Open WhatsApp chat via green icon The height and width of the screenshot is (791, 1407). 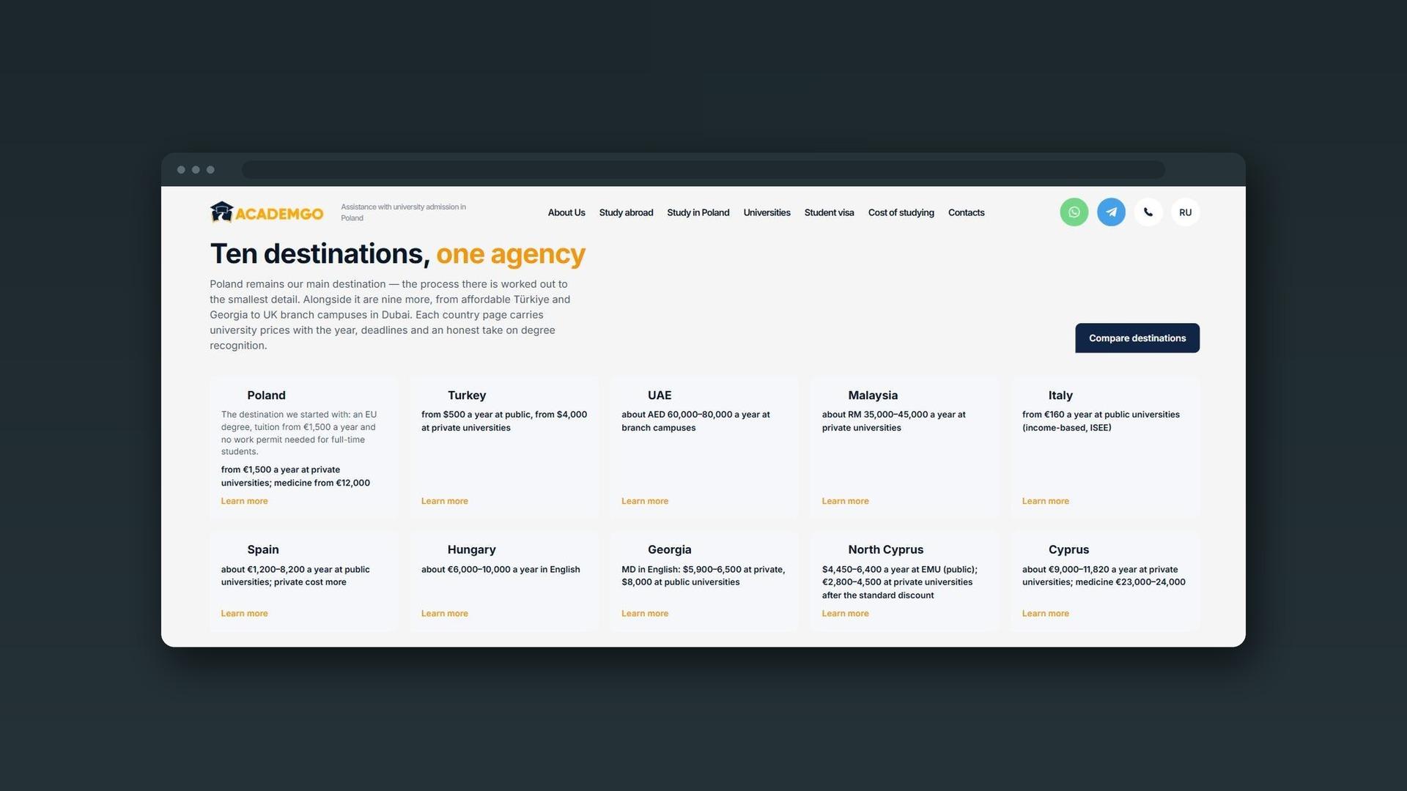pos(1074,212)
